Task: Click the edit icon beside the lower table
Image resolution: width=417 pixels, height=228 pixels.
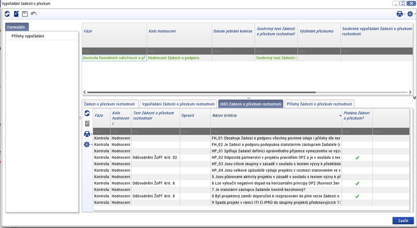Action: pos(87,124)
